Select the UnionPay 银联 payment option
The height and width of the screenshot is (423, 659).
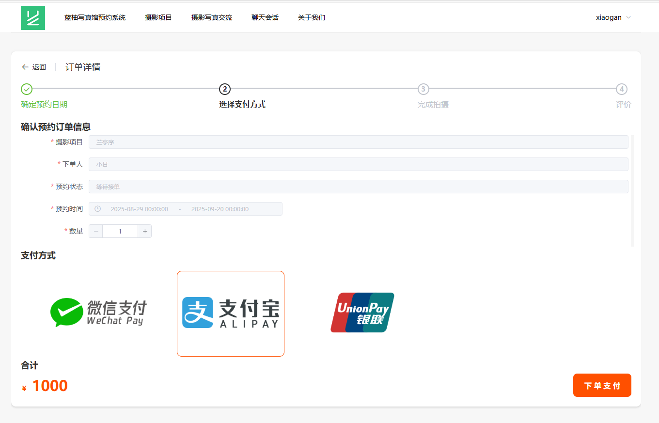[x=362, y=313]
